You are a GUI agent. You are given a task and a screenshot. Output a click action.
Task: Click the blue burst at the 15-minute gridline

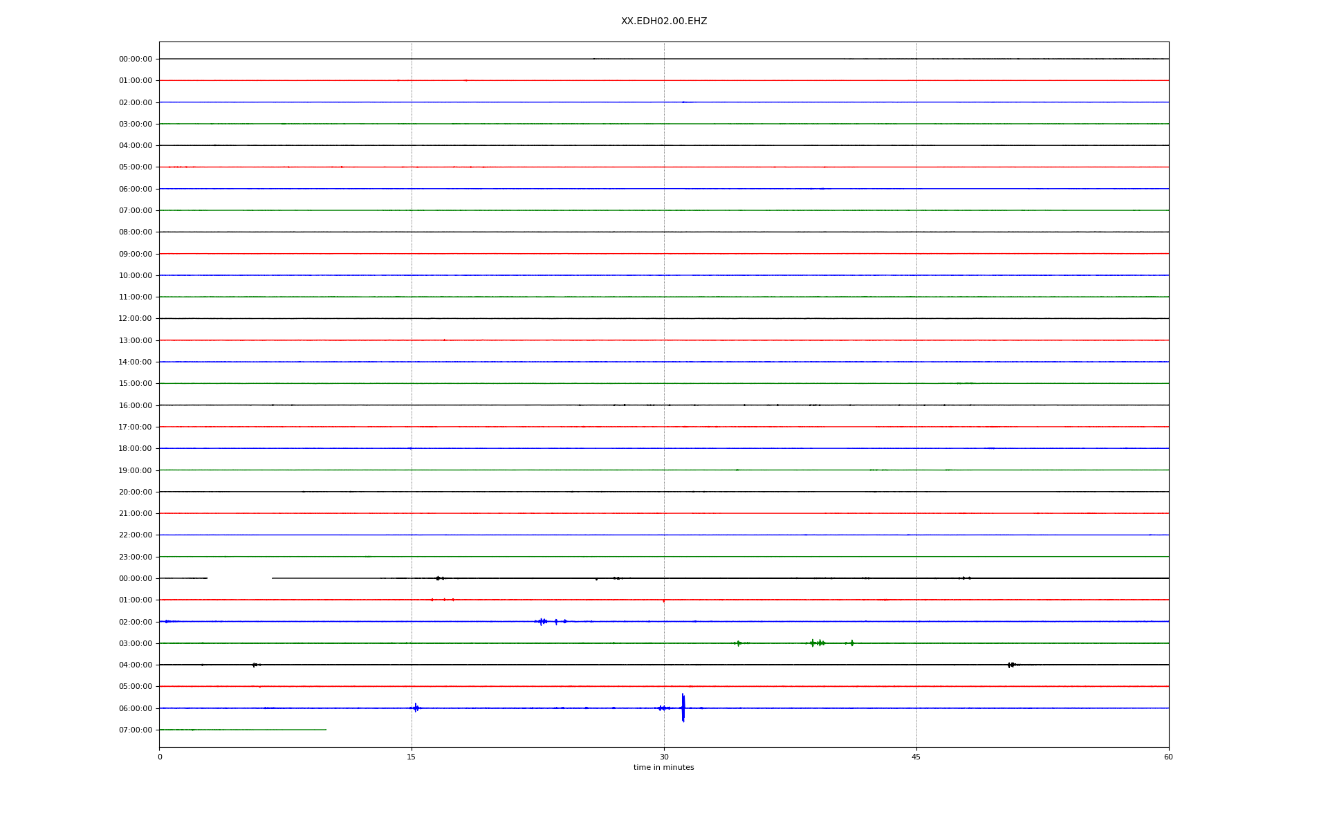coord(415,708)
